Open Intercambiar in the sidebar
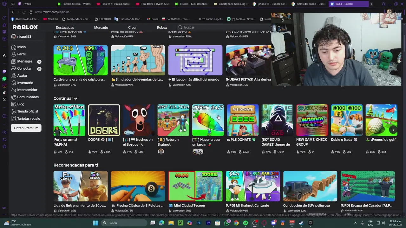 coord(24,90)
